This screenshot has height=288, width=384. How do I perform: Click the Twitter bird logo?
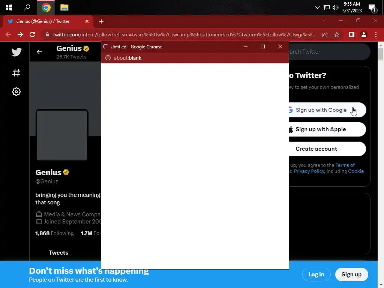[16, 52]
